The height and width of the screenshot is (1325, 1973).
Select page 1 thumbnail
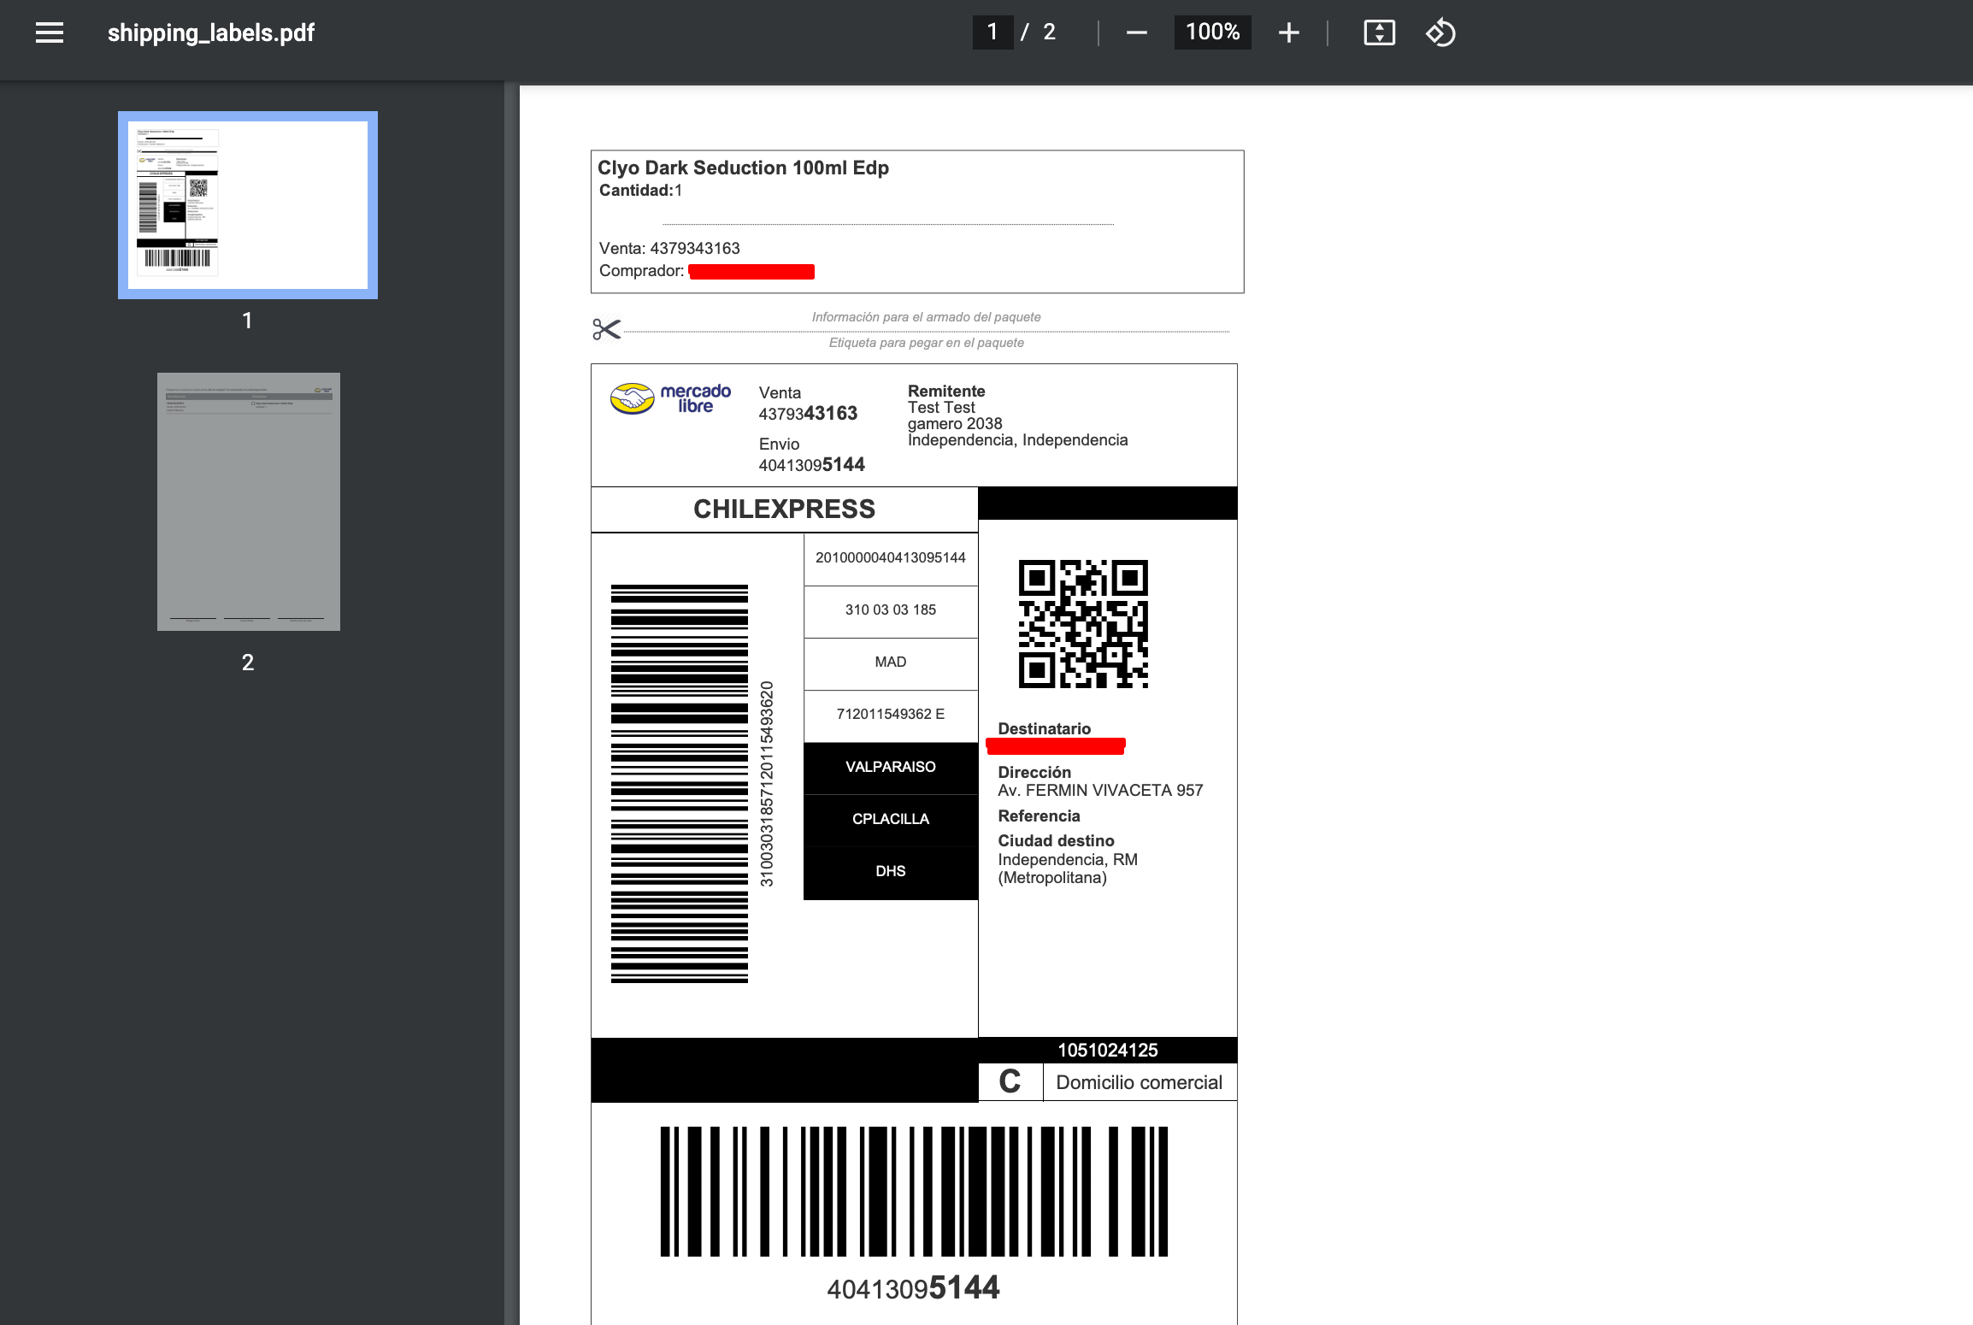(x=248, y=205)
